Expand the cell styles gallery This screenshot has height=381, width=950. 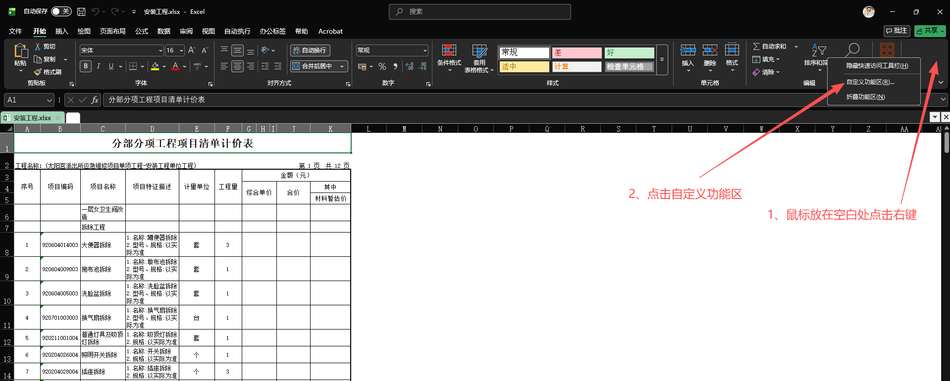pyautogui.click(x=662, y=60)
